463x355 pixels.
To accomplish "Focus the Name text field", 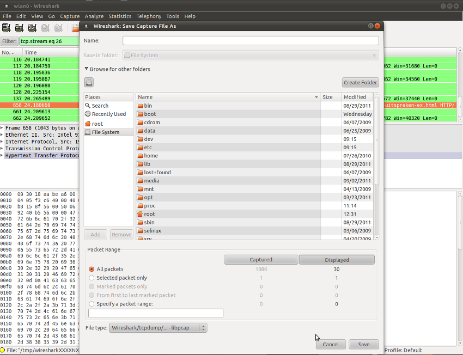I will point(251,40).
